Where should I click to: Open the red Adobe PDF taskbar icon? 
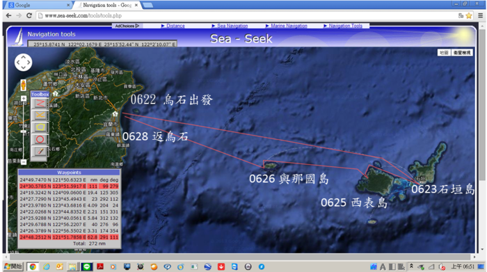pyautogui.click(x=100, y=266)
